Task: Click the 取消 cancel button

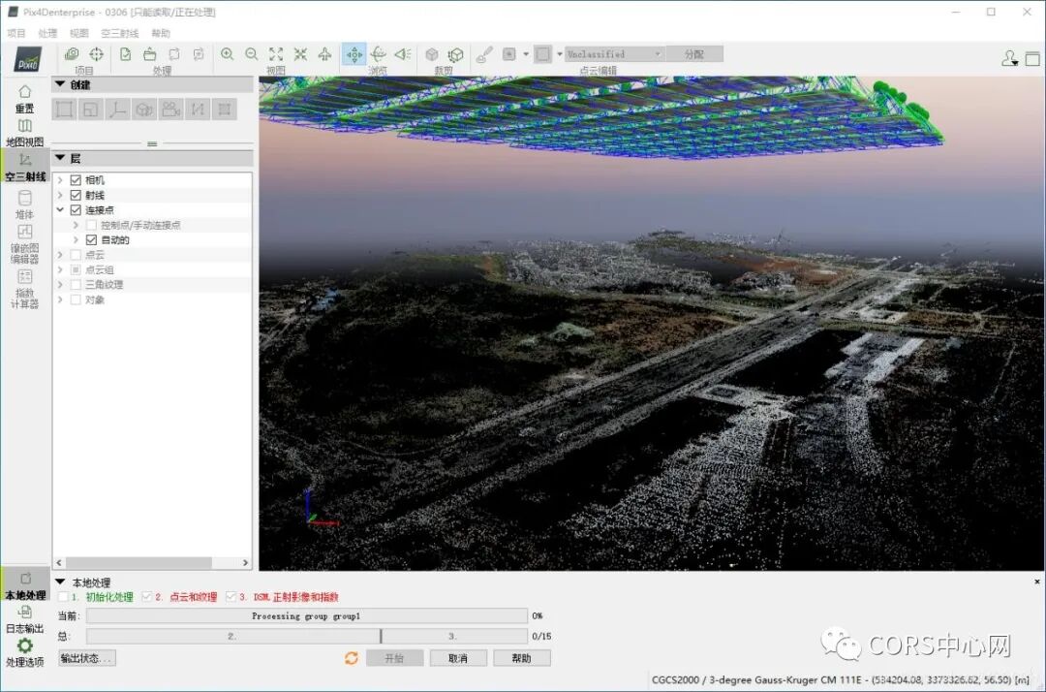Action: [457, 658]
